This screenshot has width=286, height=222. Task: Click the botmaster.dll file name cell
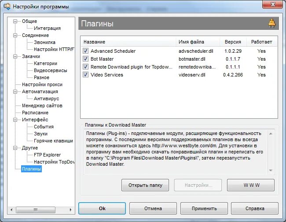(192, 59)
